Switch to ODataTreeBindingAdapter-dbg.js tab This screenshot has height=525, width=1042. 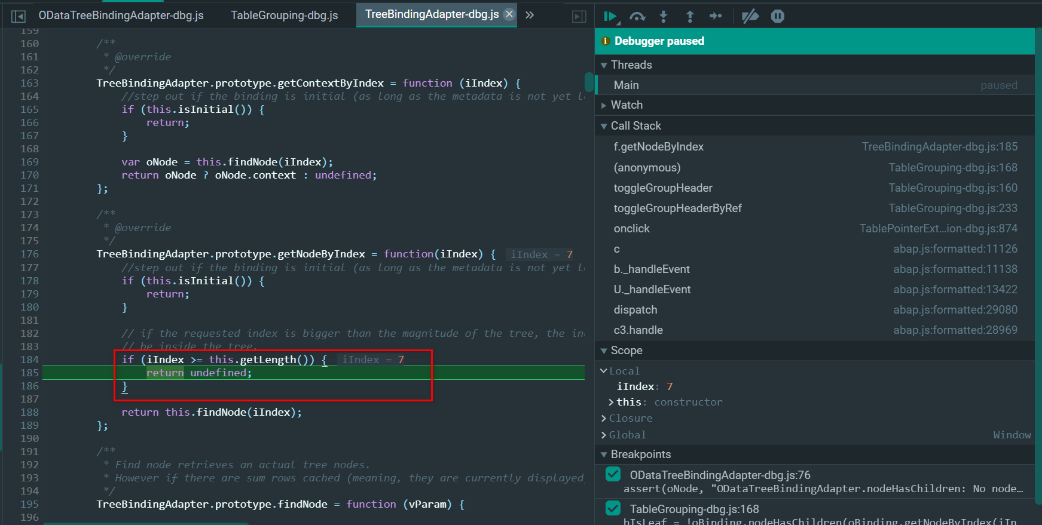click(x=121, y=16)
